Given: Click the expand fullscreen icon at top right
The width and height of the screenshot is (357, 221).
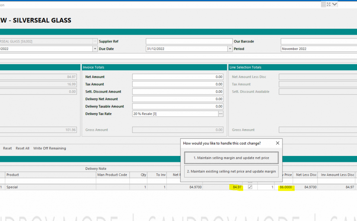Looking at the screenshot, I should click(x=328, y=4).
